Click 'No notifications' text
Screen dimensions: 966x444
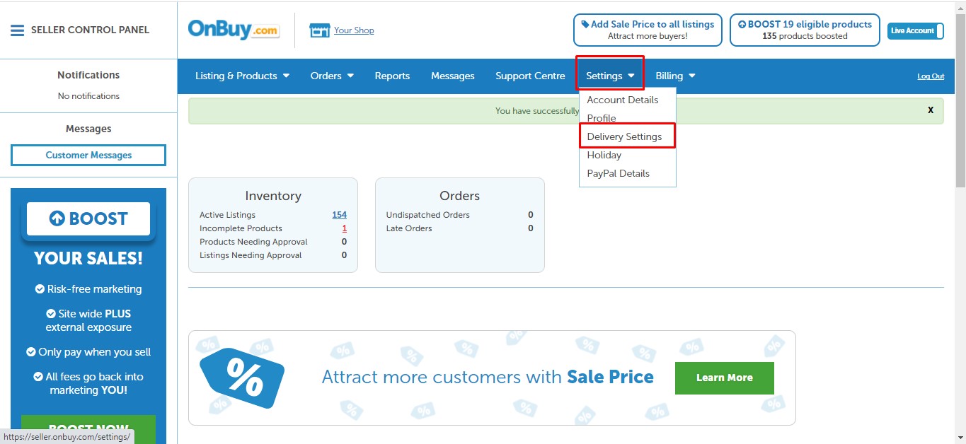(88, 96)
